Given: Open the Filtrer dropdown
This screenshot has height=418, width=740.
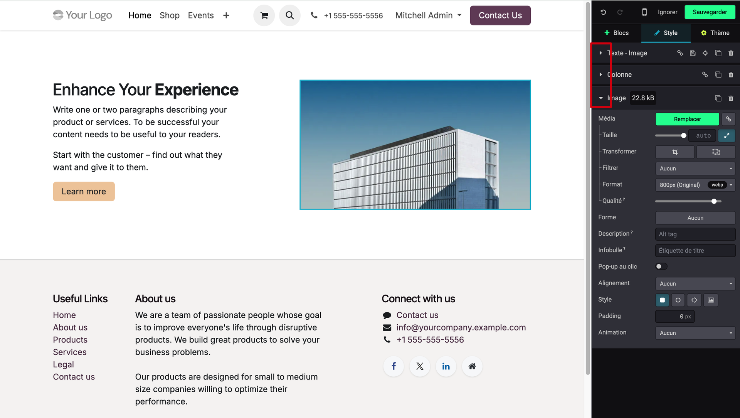Looking at the screenshot, I should (695, 169).
